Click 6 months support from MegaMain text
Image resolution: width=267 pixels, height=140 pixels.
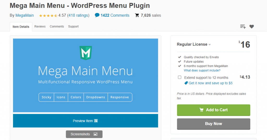pyautogui.click(x=206, y=66)
